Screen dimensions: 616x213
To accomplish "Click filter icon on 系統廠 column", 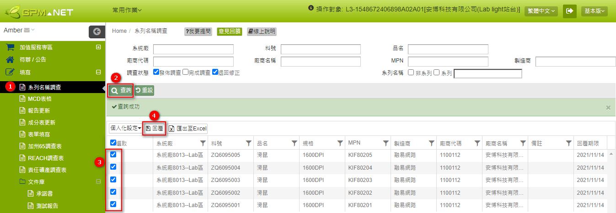I will point(203,143).
